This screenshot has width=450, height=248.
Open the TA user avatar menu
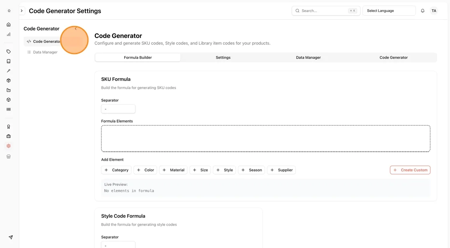434,11
